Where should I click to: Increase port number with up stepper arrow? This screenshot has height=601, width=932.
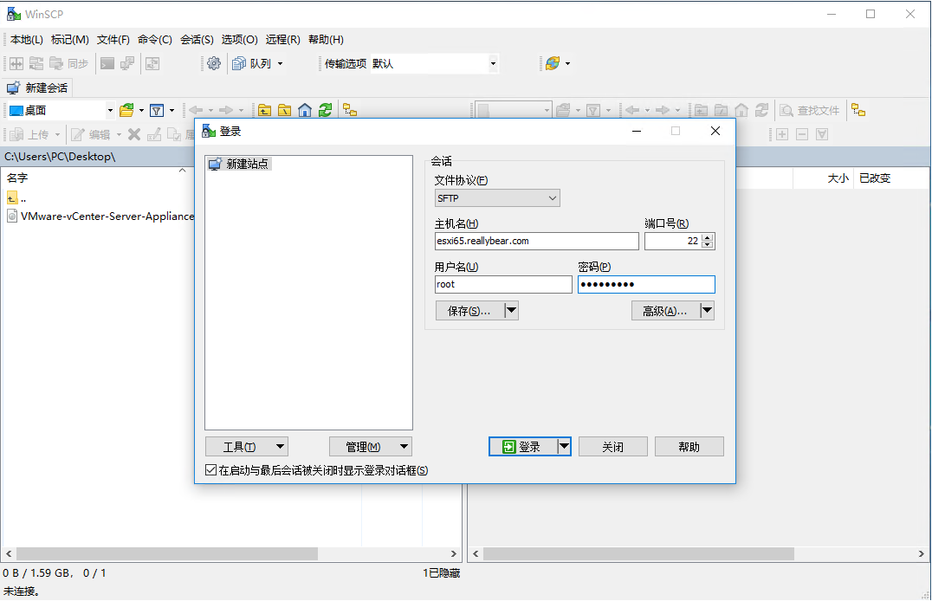pyautogui.click(x=708, y=237)
